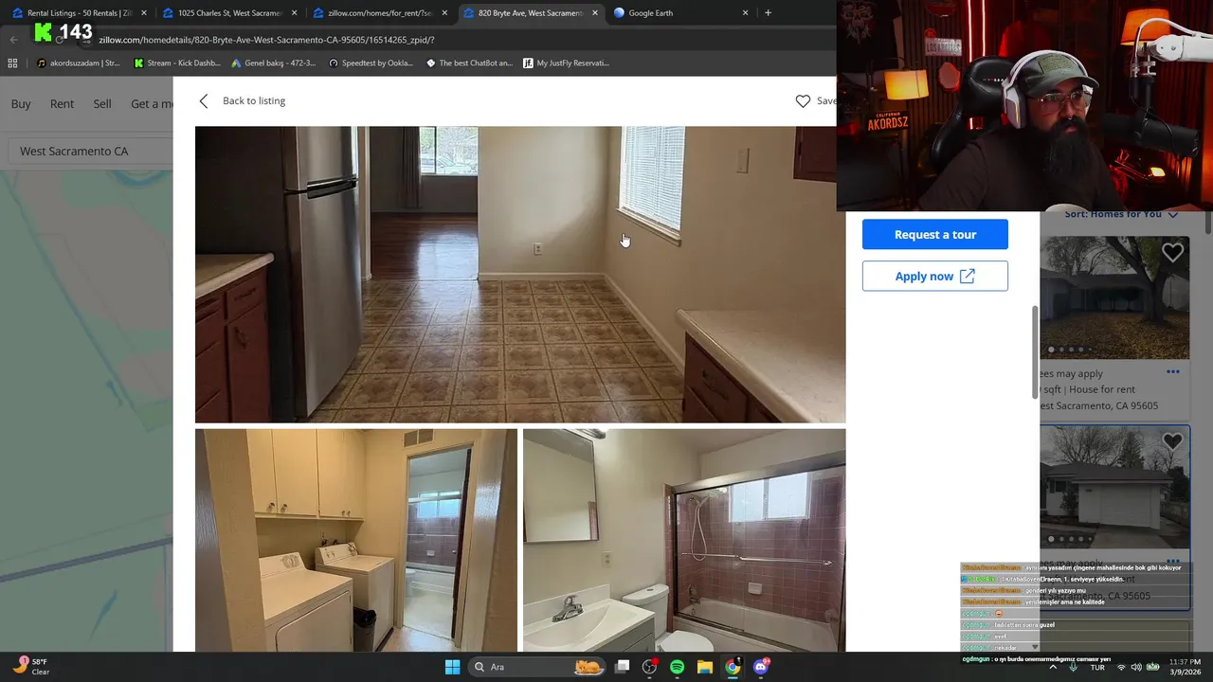The height and width of the screenshot is (682, 1213).
Task: Open the first house listing card photo
Action: pyautogui.click(x=1114, y=298)
